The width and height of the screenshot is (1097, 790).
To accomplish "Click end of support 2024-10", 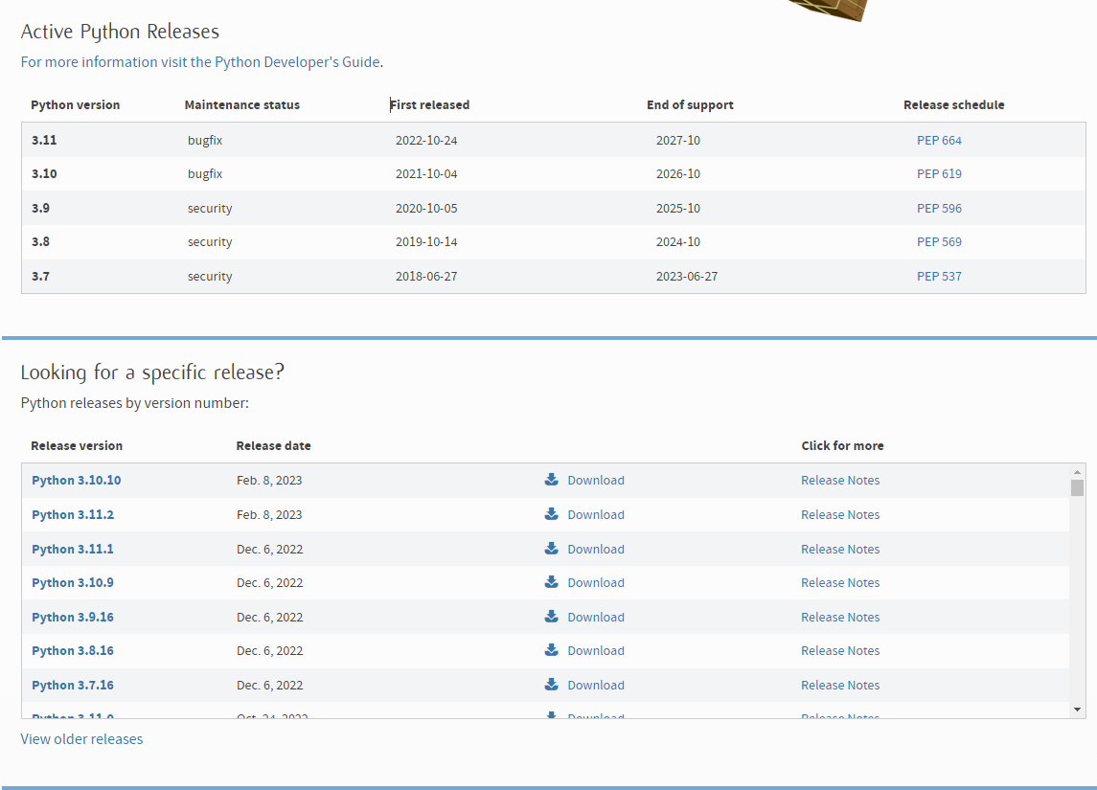I will 678,242.
